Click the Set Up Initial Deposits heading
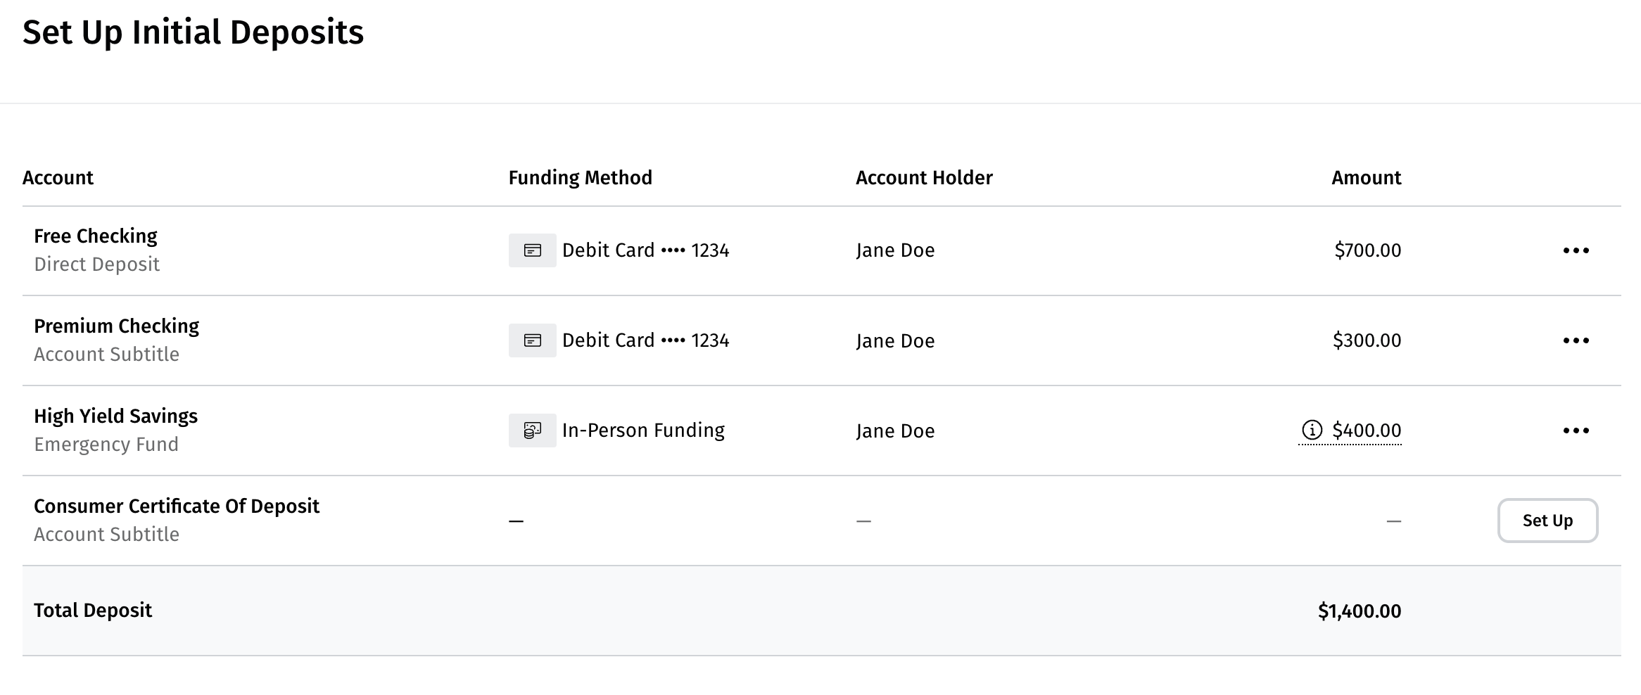This screenshot has width=1641, height=695. 194,33
